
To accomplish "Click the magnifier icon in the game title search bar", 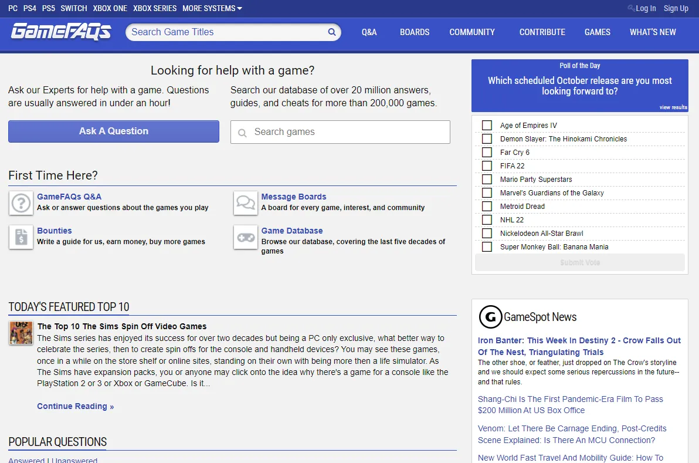I will point(331,32).
